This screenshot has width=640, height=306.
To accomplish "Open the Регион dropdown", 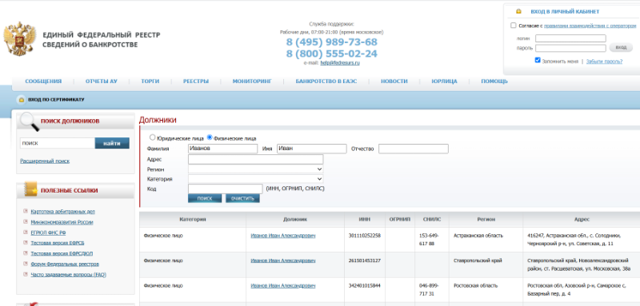I will click(x=255, y=169).
